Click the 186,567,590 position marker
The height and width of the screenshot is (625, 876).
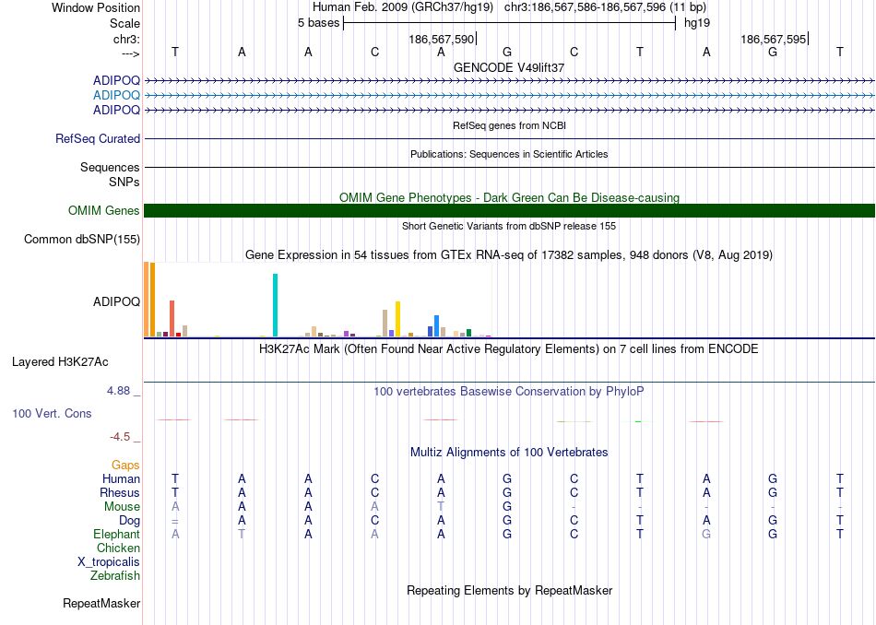[442, 39]
